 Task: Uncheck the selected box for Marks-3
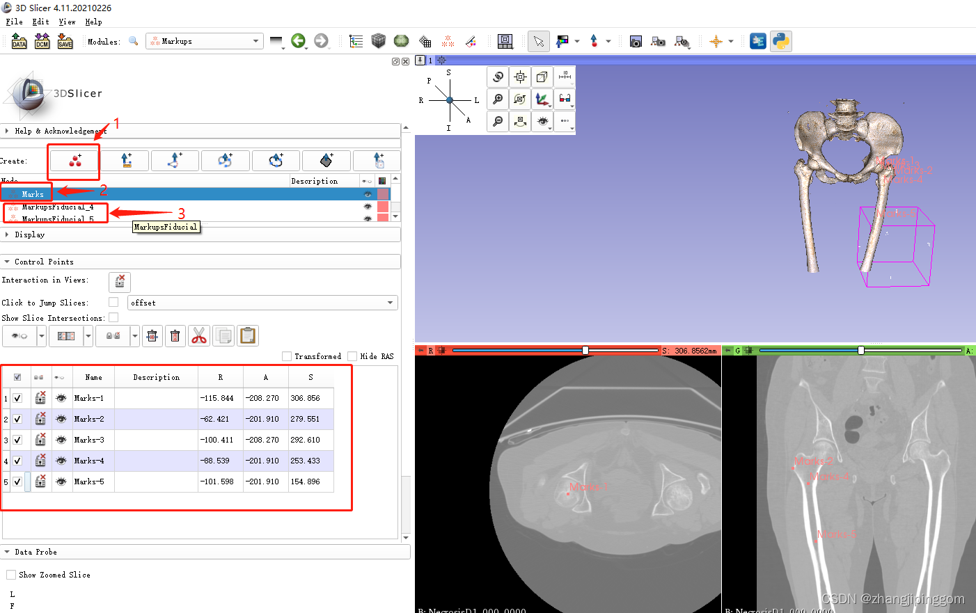coord(17,440)
